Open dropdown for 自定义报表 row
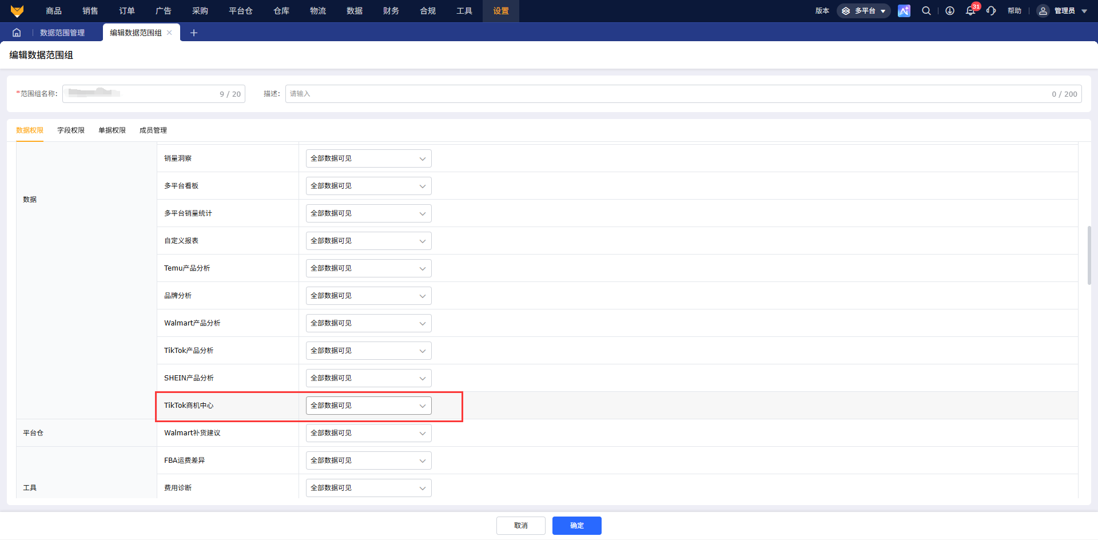 tap(369, 241)
